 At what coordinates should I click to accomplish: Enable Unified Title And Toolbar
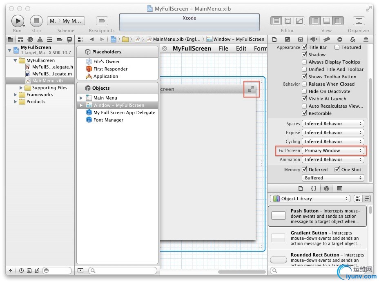(x=305, y=69)
